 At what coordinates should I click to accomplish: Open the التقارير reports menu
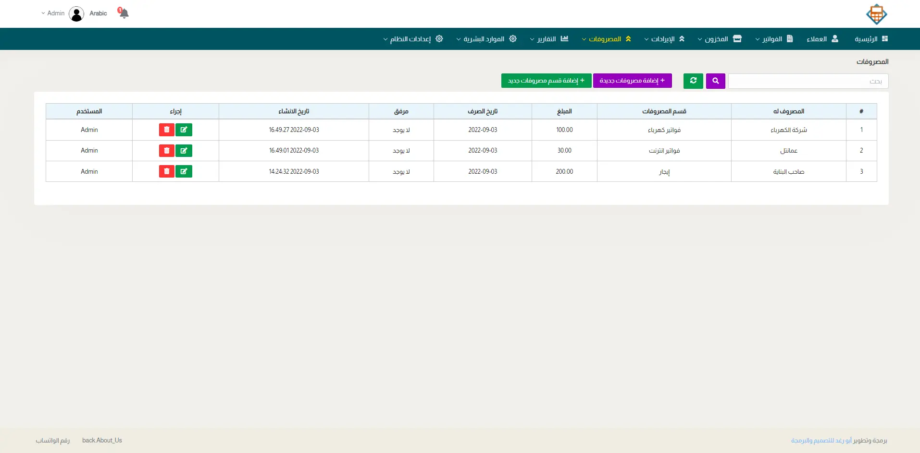pos(549,39)
